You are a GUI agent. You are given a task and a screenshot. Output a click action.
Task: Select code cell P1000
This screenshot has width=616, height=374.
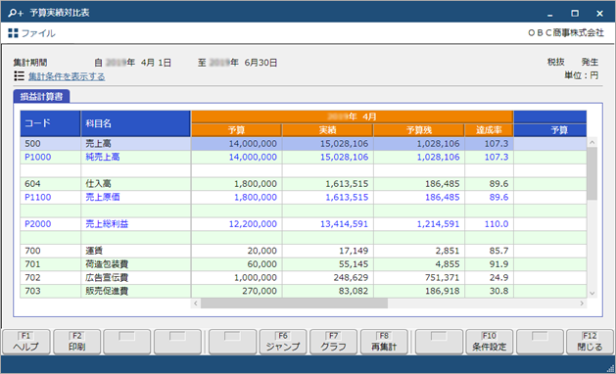click(50, 158)
